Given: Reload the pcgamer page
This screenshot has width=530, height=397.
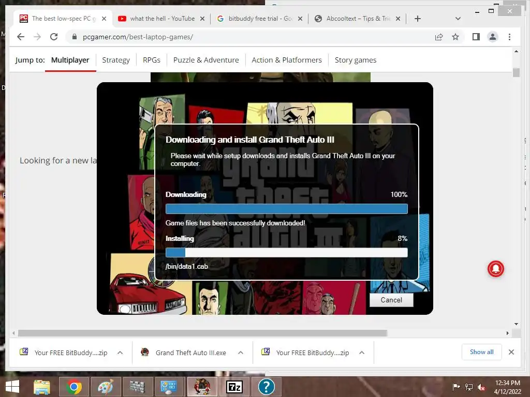Looking at the screenshot, I should point(54,37).
